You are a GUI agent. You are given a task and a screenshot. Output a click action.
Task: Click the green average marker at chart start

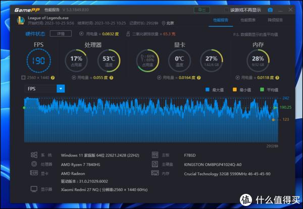(24, 108)
